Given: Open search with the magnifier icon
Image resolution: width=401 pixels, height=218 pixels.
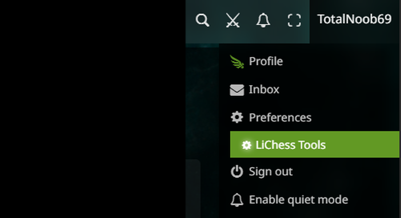Looking at the screenshot, I should click(x=203, y=20).
